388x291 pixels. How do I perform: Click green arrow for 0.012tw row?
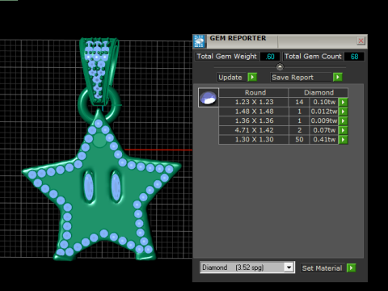(x=343, y=112)
